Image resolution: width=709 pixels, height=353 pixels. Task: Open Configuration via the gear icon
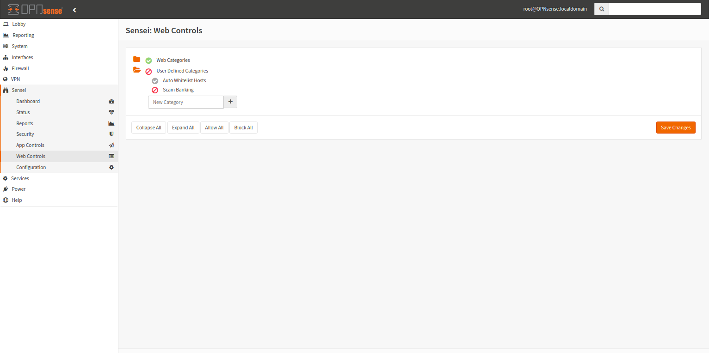tap(111, 167)
